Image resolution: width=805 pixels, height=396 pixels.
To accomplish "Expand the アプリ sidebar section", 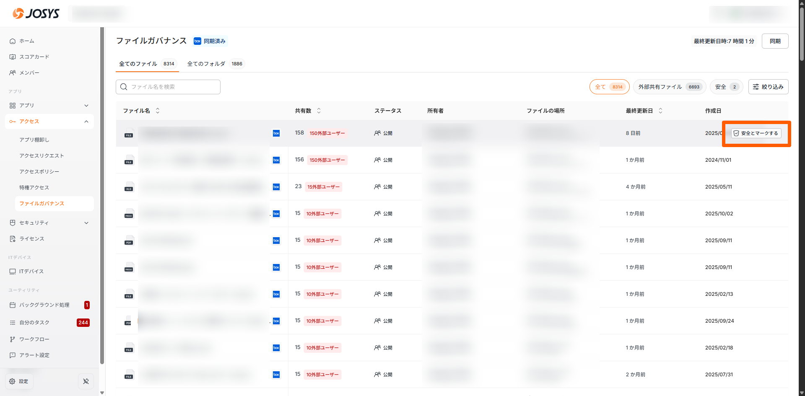I will [x=49, y=106].
